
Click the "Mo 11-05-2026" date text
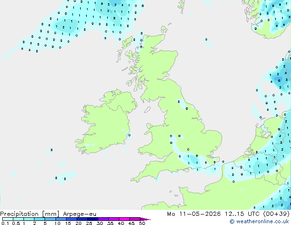point(194,214)
